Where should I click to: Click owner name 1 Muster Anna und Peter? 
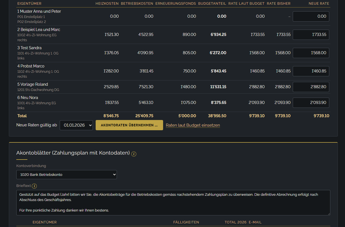tap(39, 11)
